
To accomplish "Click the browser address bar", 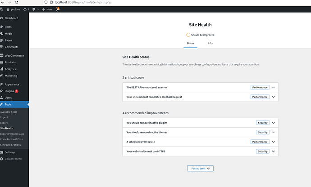I will point(135,3).
